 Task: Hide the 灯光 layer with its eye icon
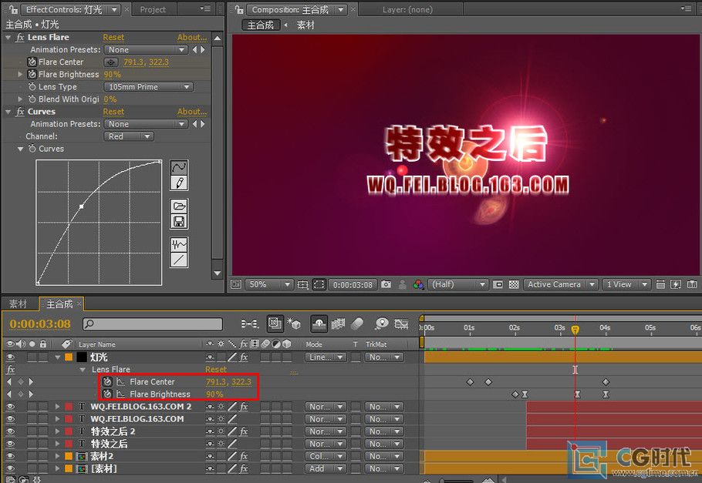tap(10, 357)
